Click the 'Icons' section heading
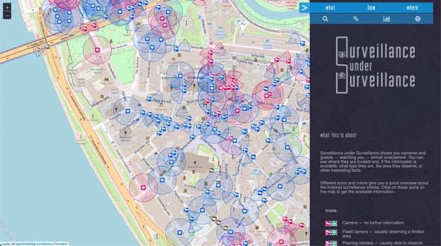Image resolution: width=441 pixels, height=246 pixels. tap(331, 210)
